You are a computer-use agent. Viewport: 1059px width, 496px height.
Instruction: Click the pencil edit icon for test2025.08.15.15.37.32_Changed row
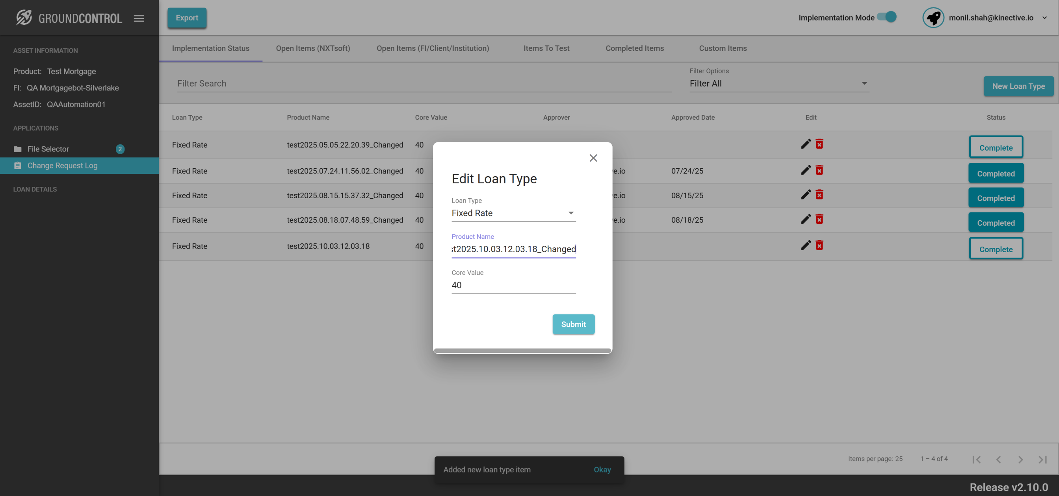pos(806,195)
